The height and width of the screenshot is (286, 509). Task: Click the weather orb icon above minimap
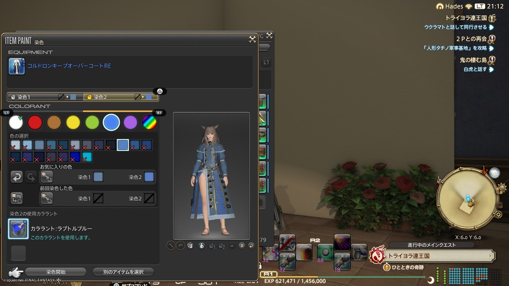pyautogui.click(x=494, y=174)
